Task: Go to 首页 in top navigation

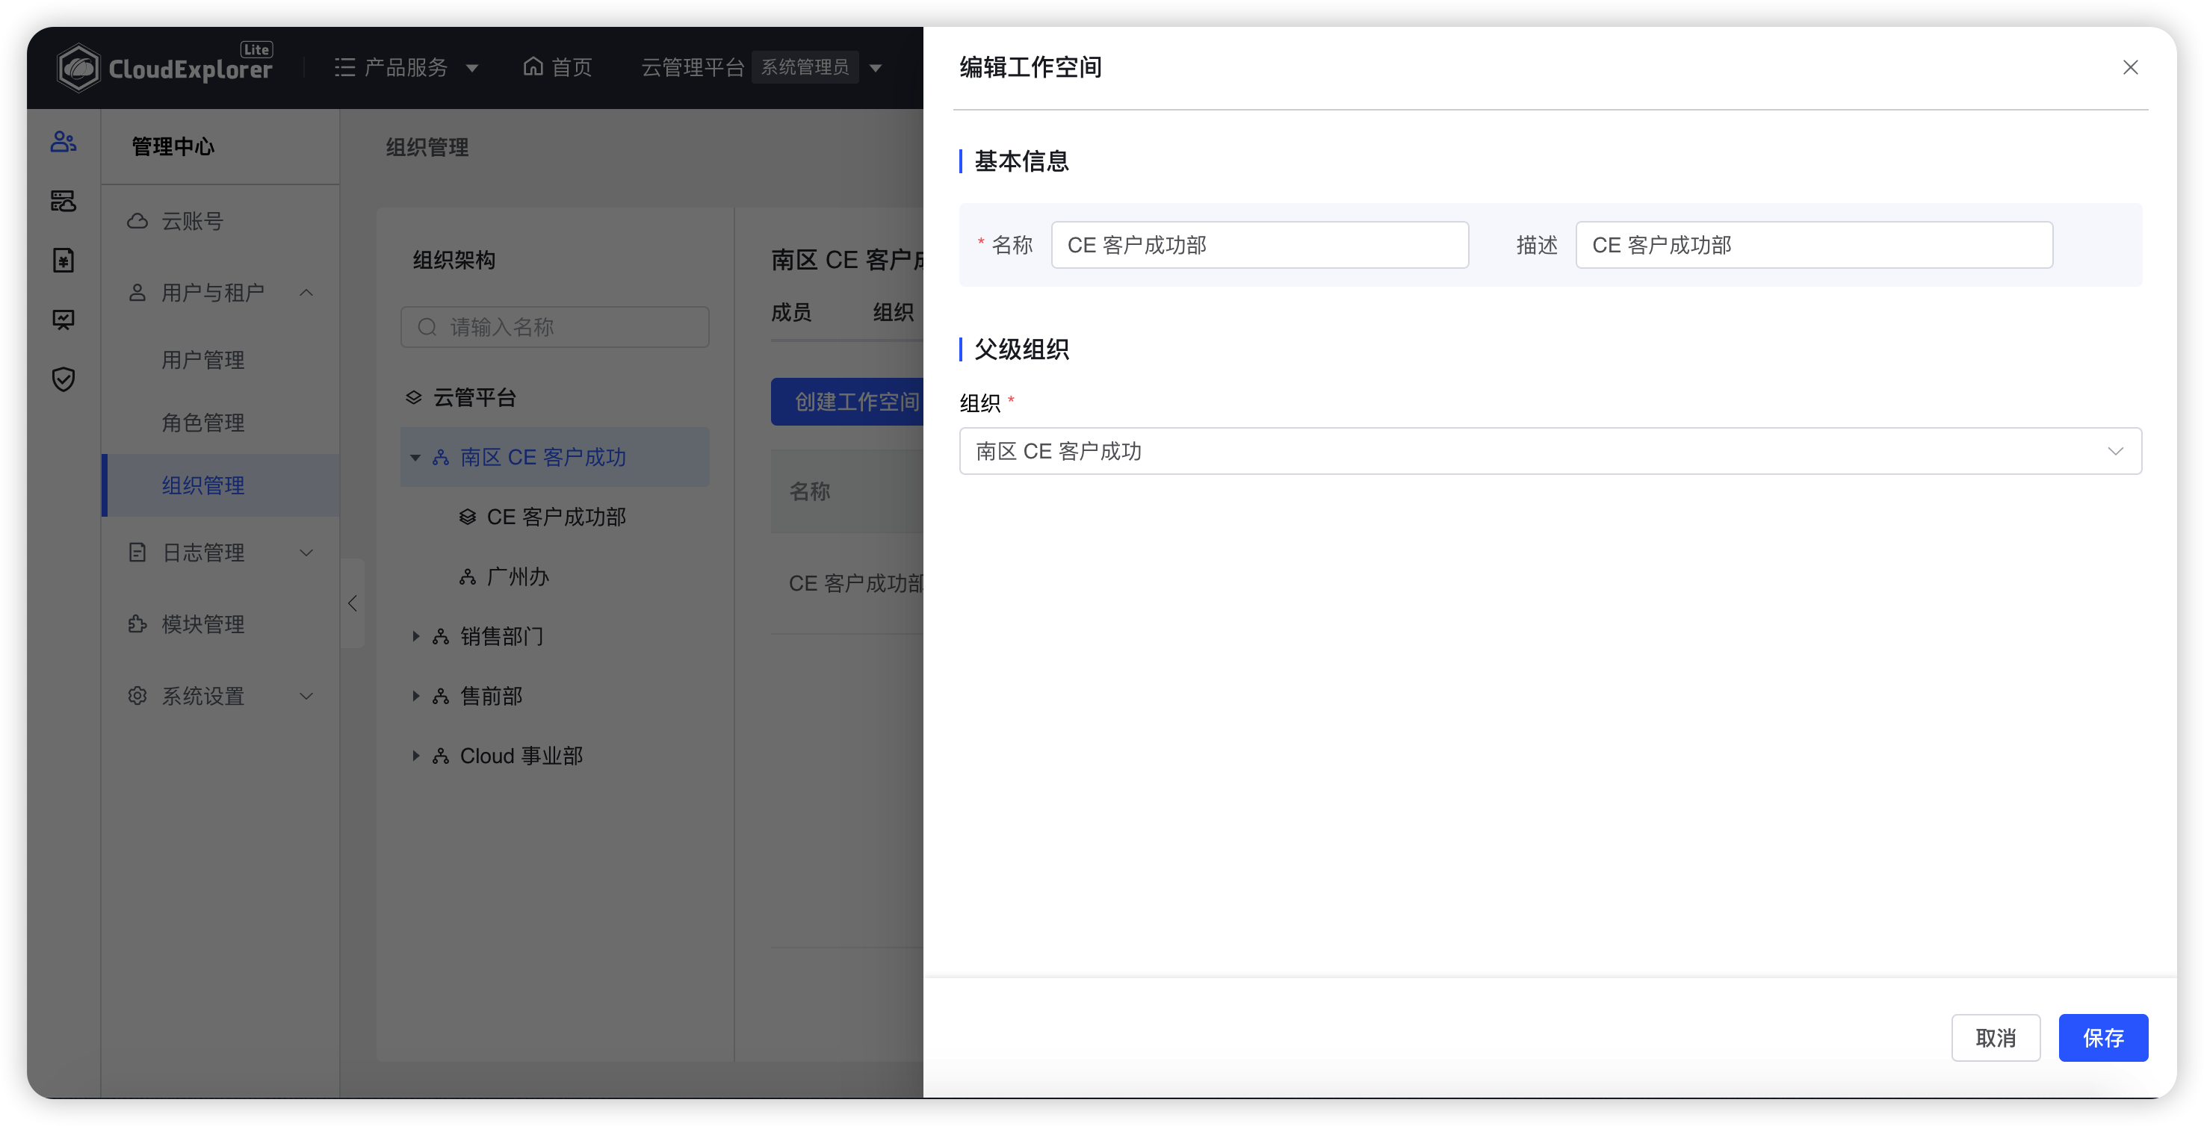Action: point(558,66)
